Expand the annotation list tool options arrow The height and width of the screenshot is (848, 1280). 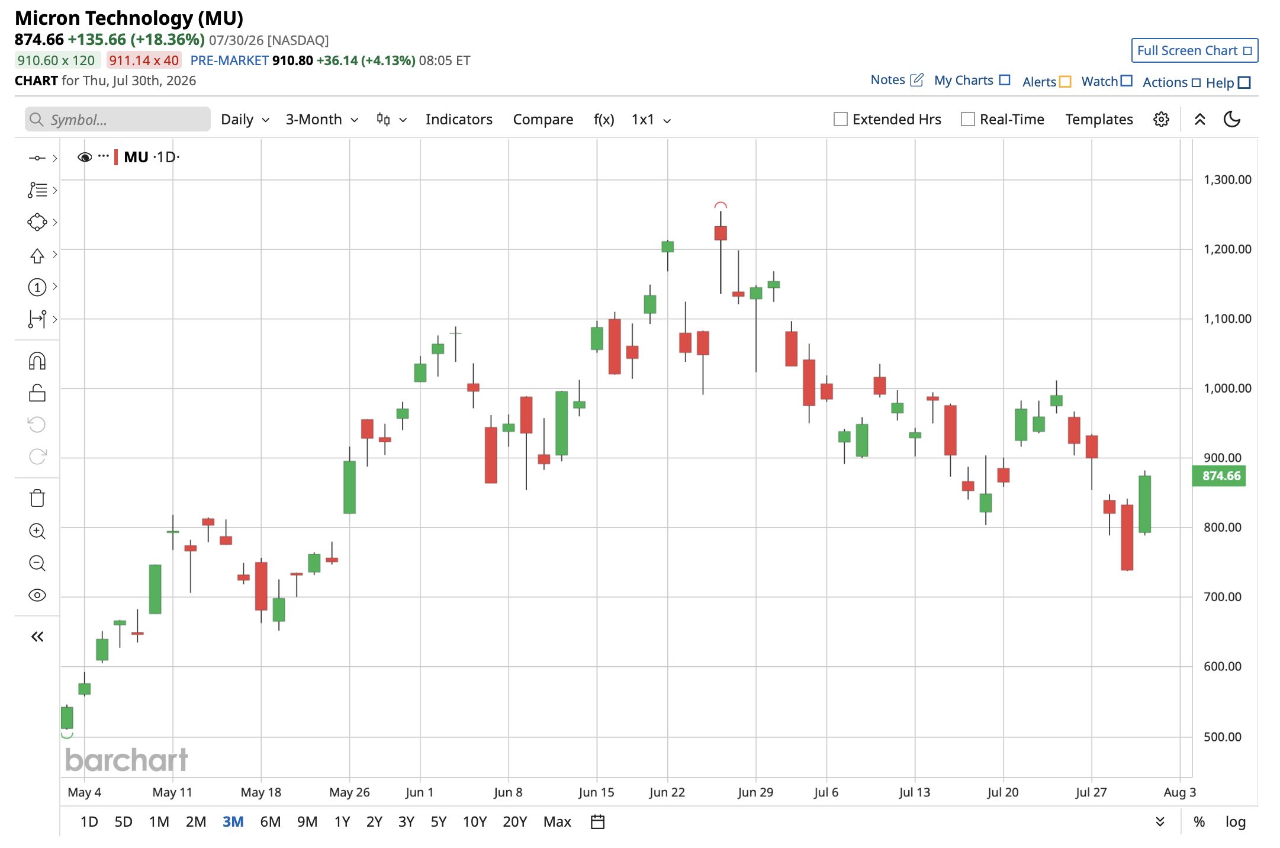click(55, 190)
